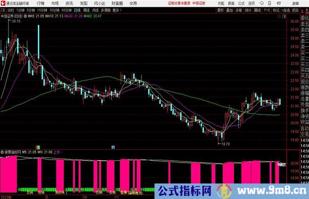Expand the 更多 periods list
309x199 pixels.
pos(117,10)
